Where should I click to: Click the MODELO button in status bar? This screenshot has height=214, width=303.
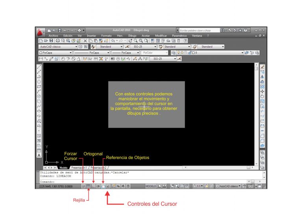(x=151, y=186)
